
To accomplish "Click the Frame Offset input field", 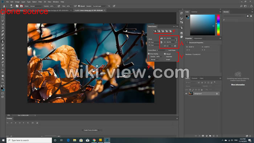I will pos(160,50).
